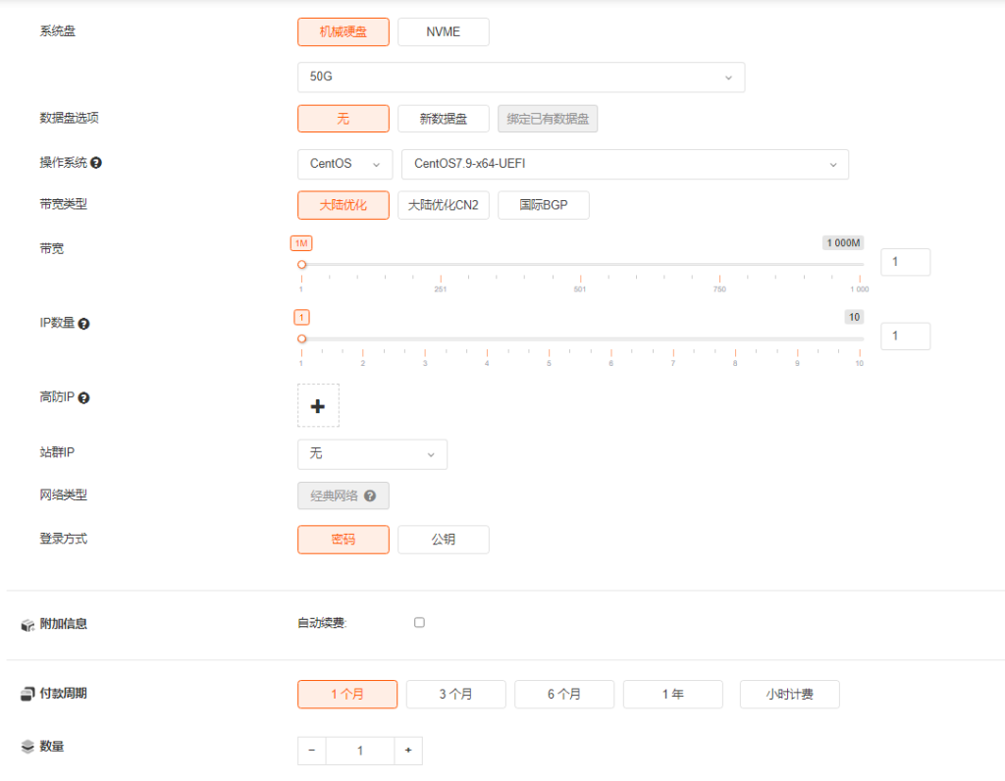Increase quantity with the plus stepper
This screenshot has width=1005, height=781.
point(408,751)
